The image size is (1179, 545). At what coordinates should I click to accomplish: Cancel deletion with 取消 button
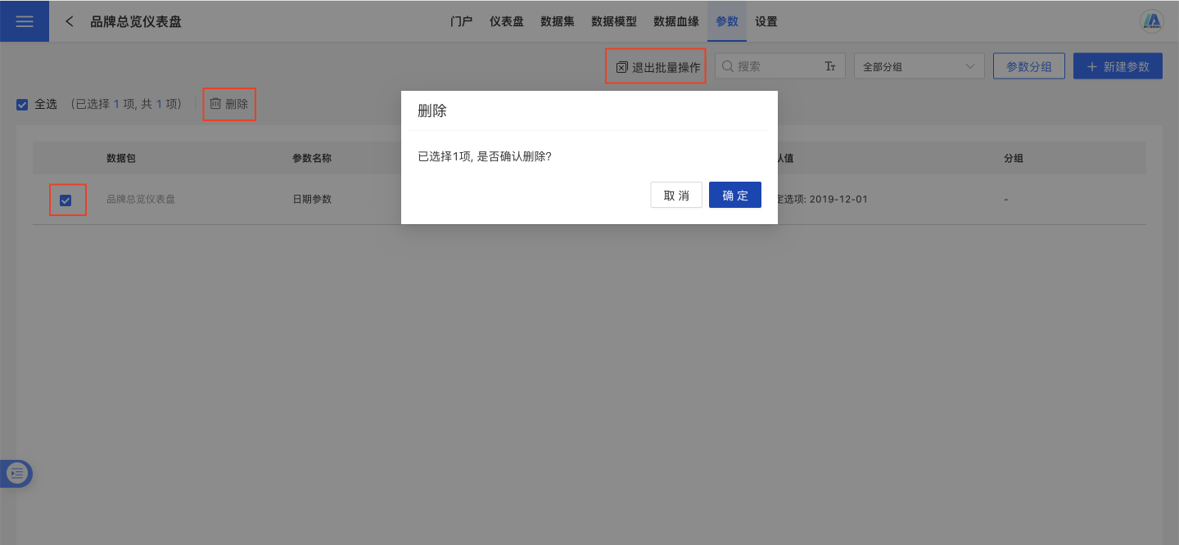676,195
